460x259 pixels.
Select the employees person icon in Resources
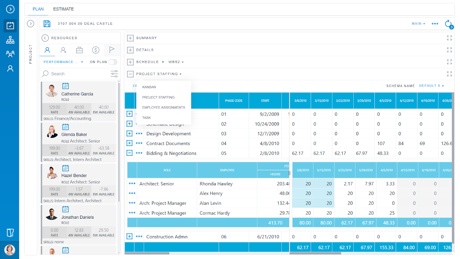(47, 50)
